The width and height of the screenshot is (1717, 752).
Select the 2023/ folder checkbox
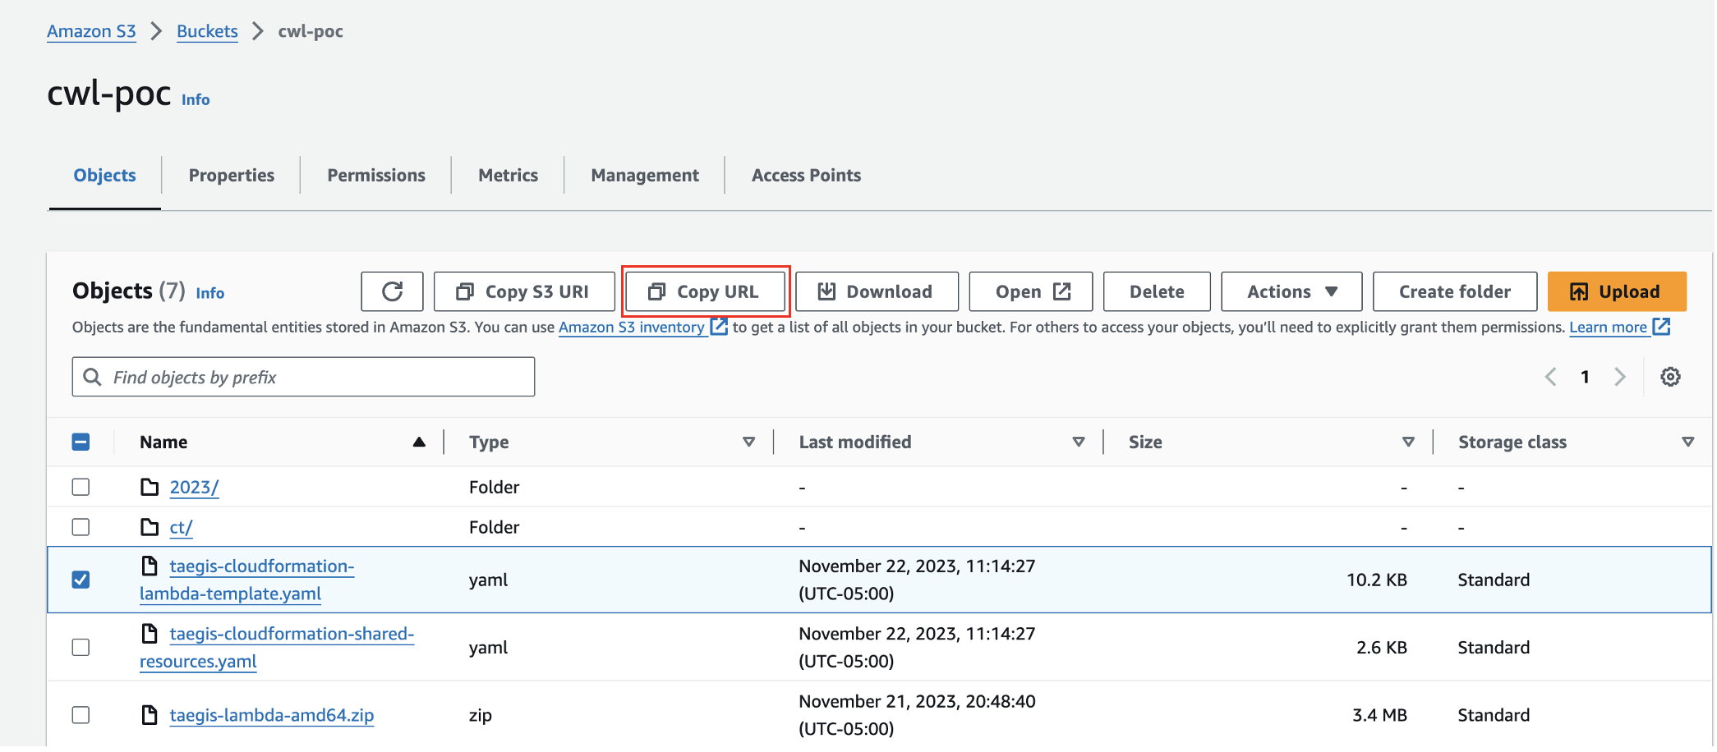(x=81, y=487)
